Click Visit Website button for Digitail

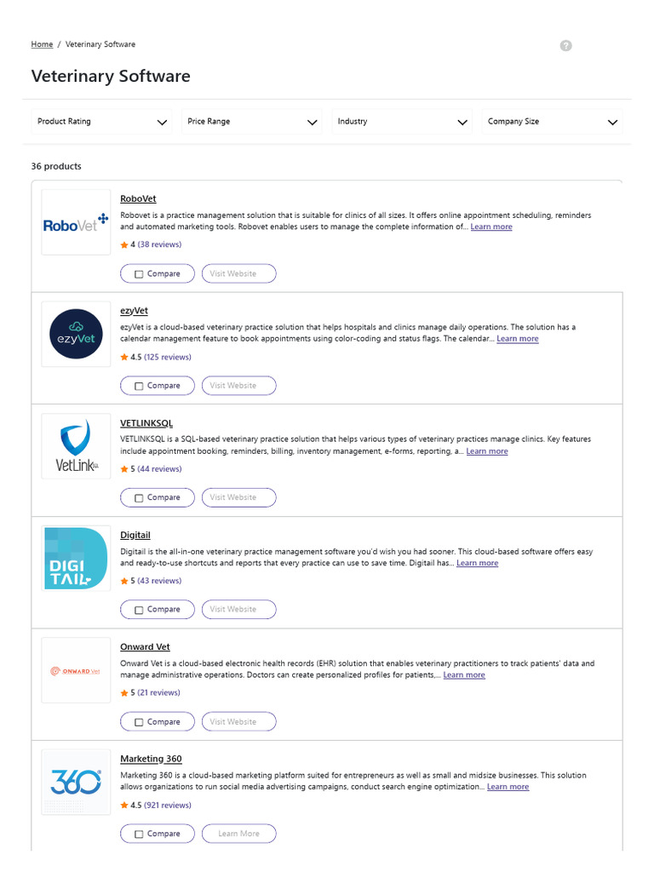239,610
